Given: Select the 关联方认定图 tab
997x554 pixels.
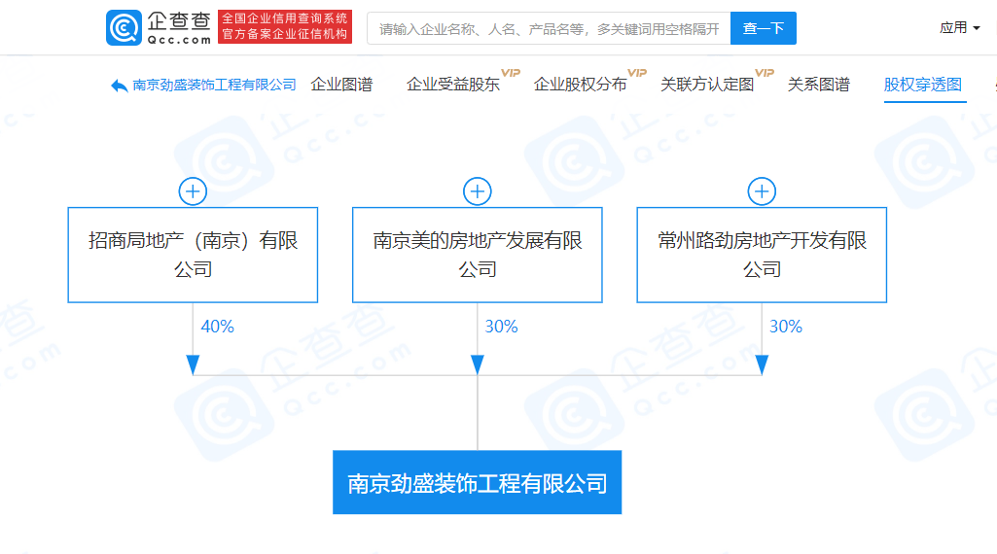Looking at the screenshot, I should coord(707,85).
